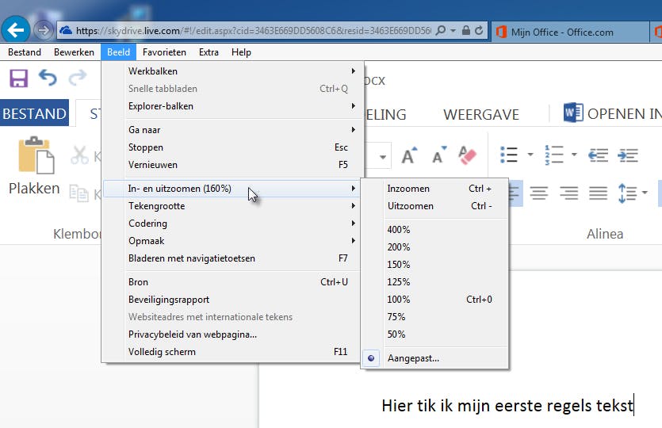Open the Extra menu
Viewport: 662px width, 428px height.
209,52
